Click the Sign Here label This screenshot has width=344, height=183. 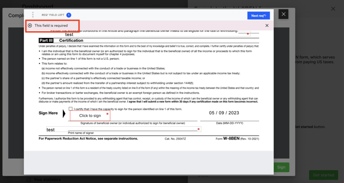[48, 113]
